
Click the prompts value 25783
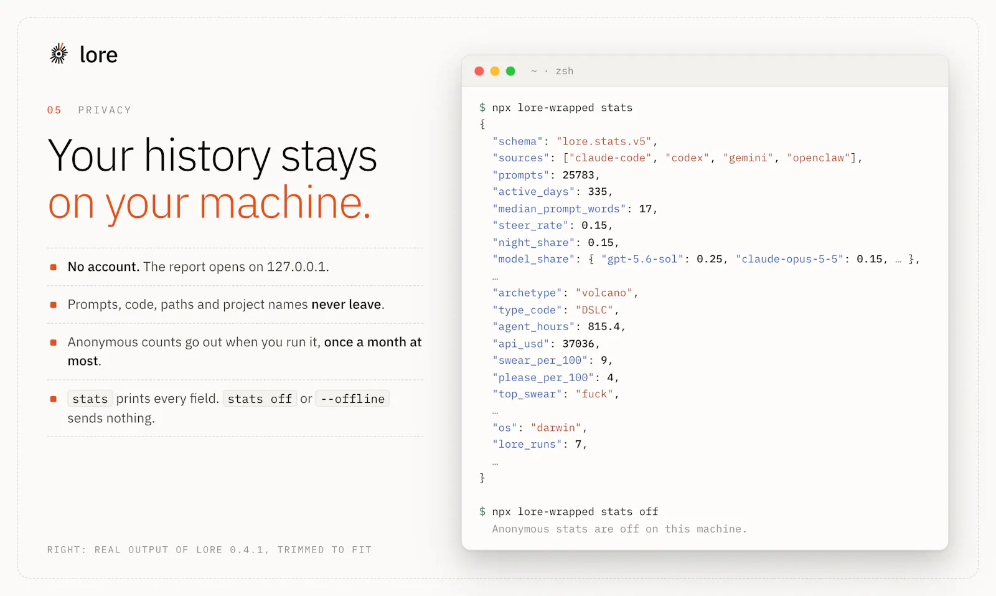click(x=578, y=175)
